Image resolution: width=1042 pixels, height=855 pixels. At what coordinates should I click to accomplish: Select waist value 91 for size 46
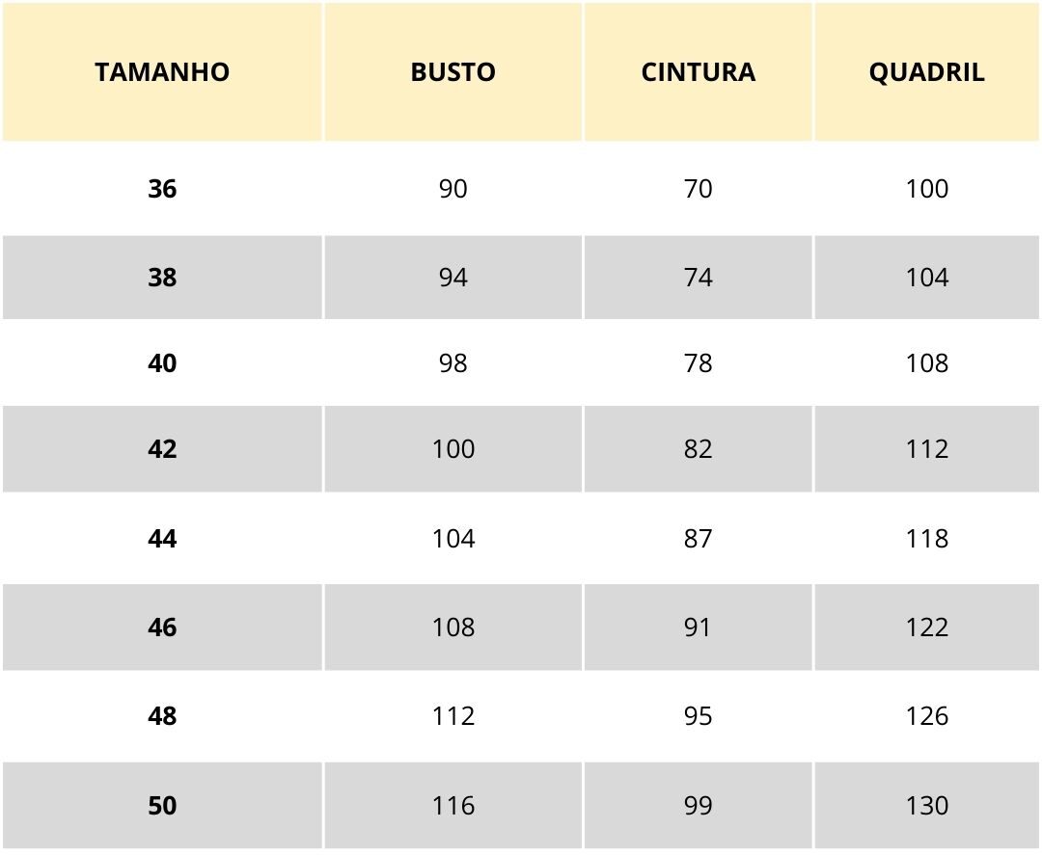pyautogui.click(x=698, y=628)
